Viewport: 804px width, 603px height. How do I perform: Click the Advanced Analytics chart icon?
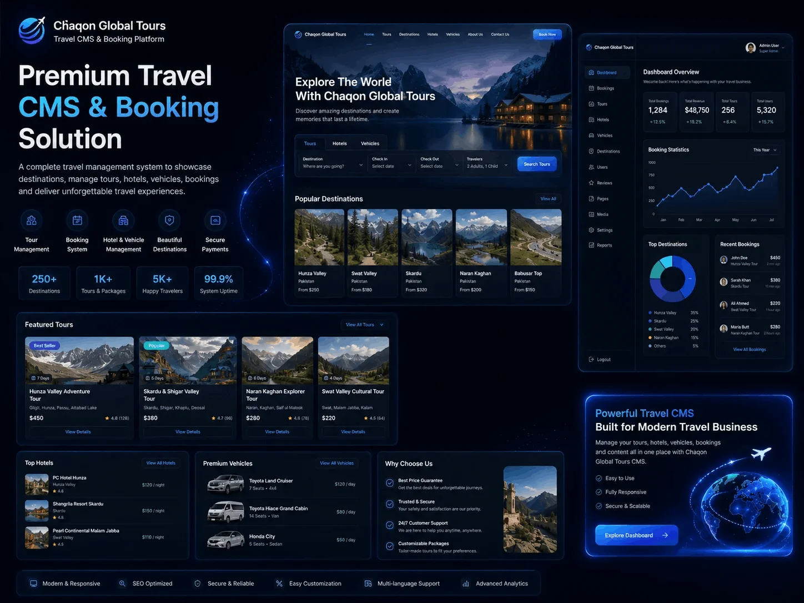click(x=466, y=584)
